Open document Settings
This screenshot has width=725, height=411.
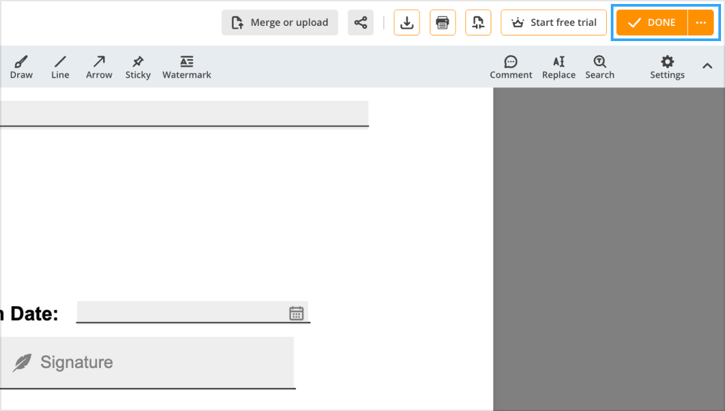click(667, 66)
